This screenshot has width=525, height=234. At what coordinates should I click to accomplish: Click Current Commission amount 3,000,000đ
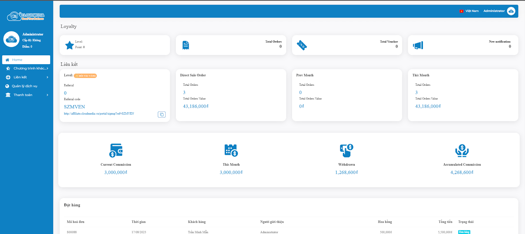pyautogui.click(x=116, y=172)
